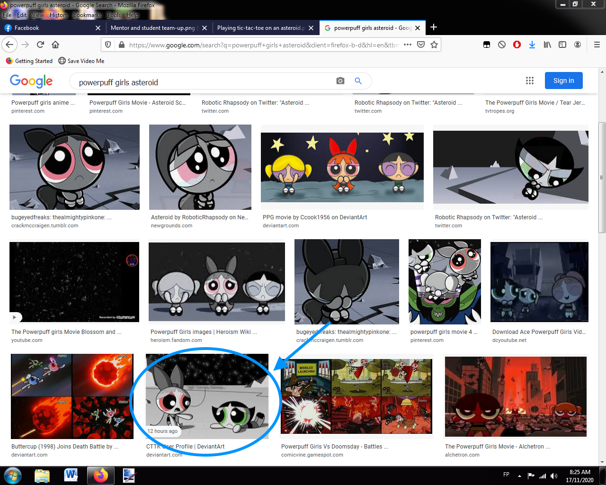
Task: Click the taskbar clock and date
Action: 580,476
